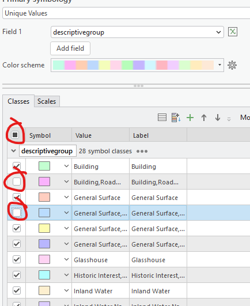Collapse the descriptivegroup group chevron
Screen dimensions: 250x306
pyautogui.click(x=13, y=151)
